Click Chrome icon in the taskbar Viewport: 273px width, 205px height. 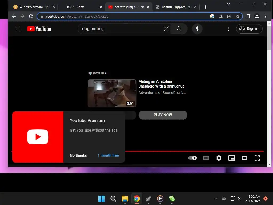pos(137,199)
